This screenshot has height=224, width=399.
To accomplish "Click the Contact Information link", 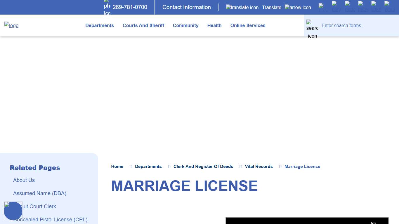I will pyautogui.click(x=186, y=7).
